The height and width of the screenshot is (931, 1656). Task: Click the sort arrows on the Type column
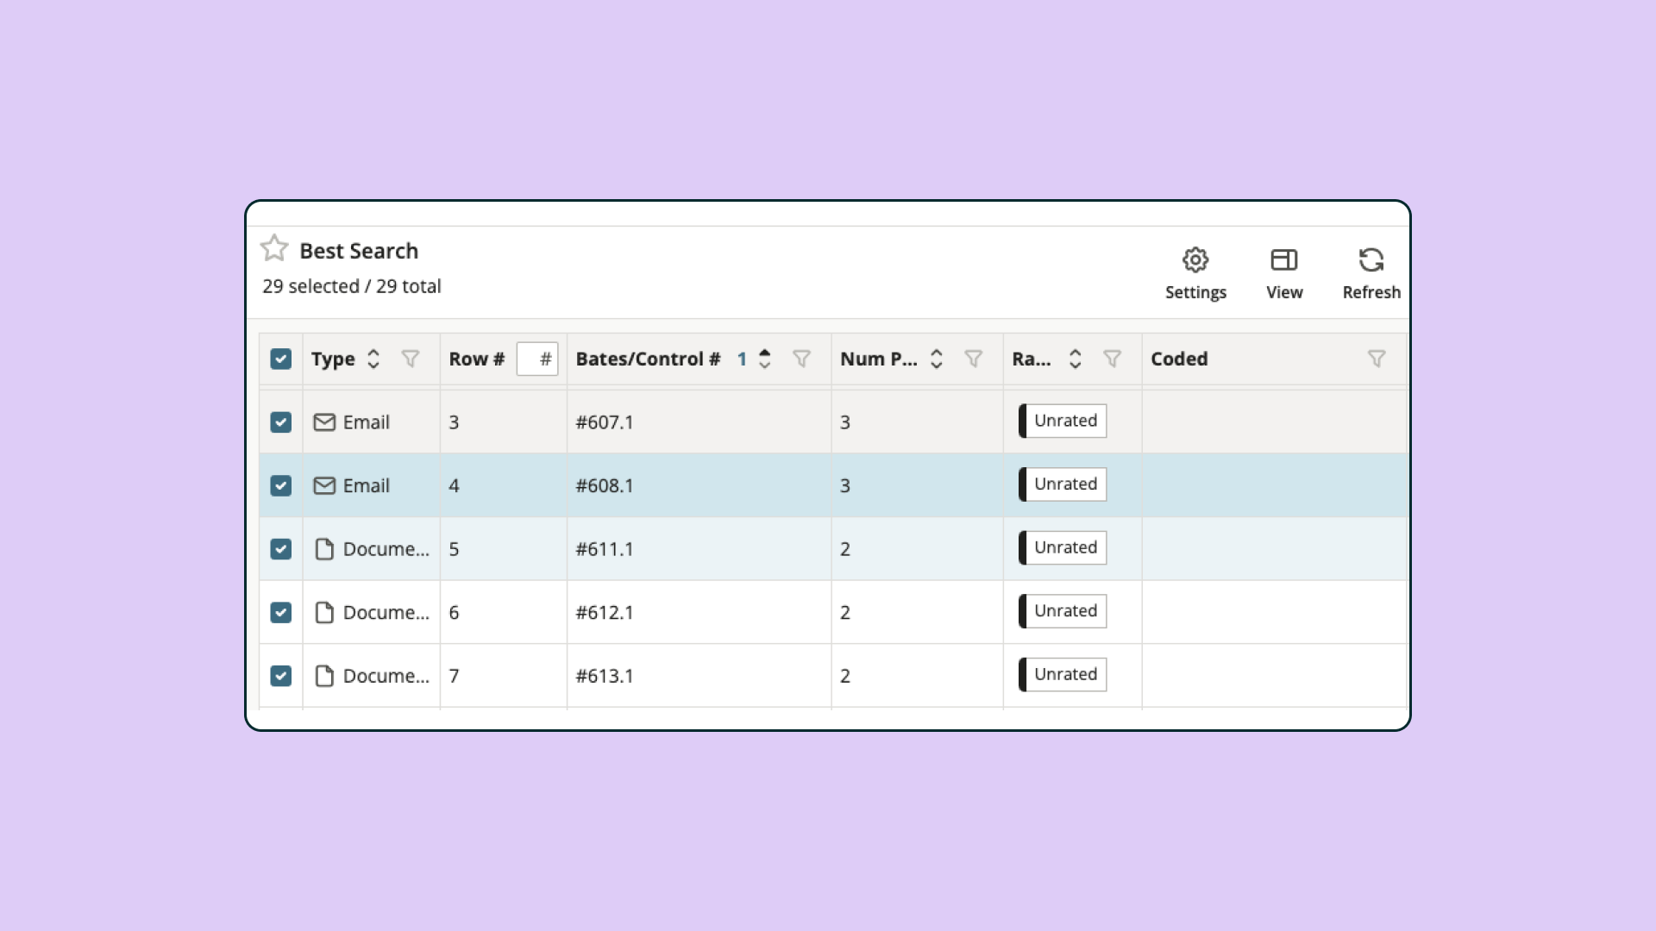pyautogui.click(x=373, y=359)
